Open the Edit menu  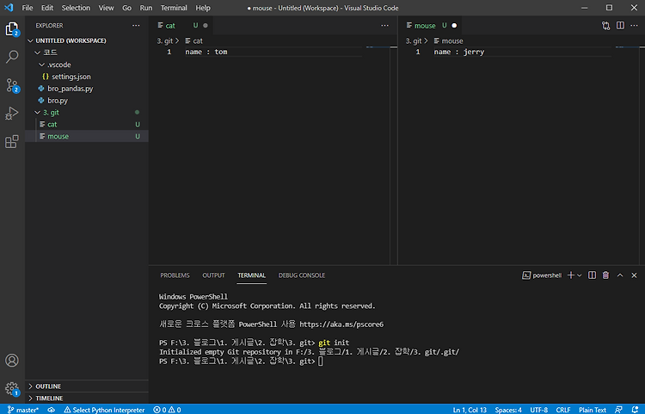(47, 8)
